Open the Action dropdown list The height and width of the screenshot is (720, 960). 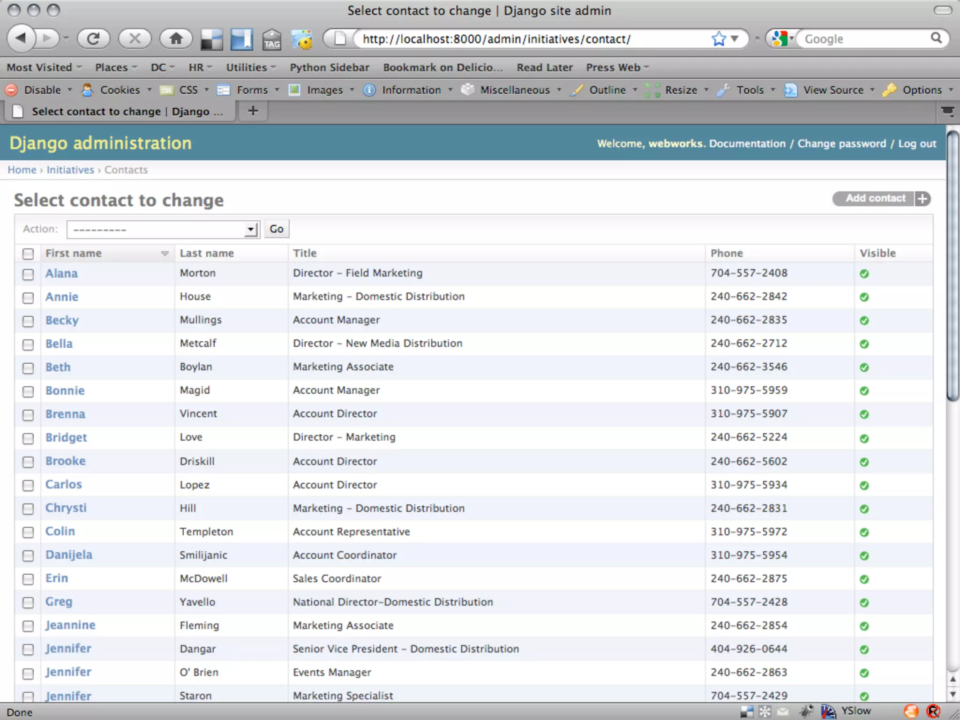[x=163, y=230]
